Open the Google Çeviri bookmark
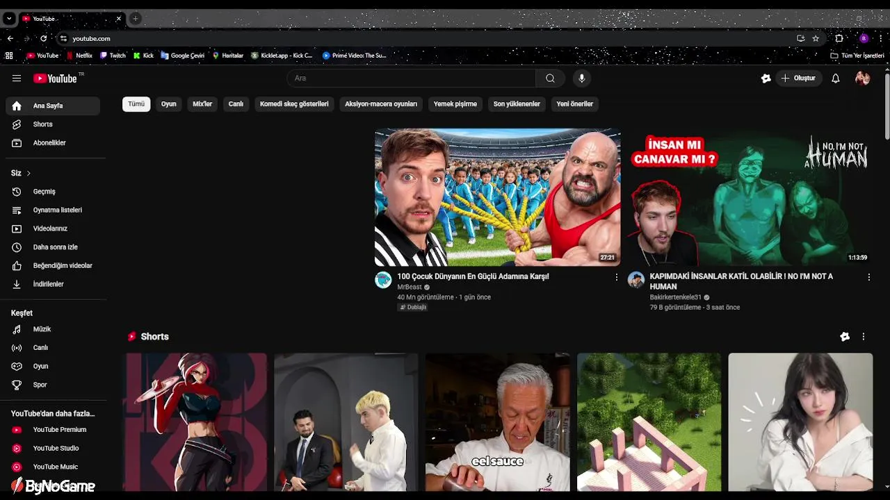890x500 pixels. (x=183, y=56)
